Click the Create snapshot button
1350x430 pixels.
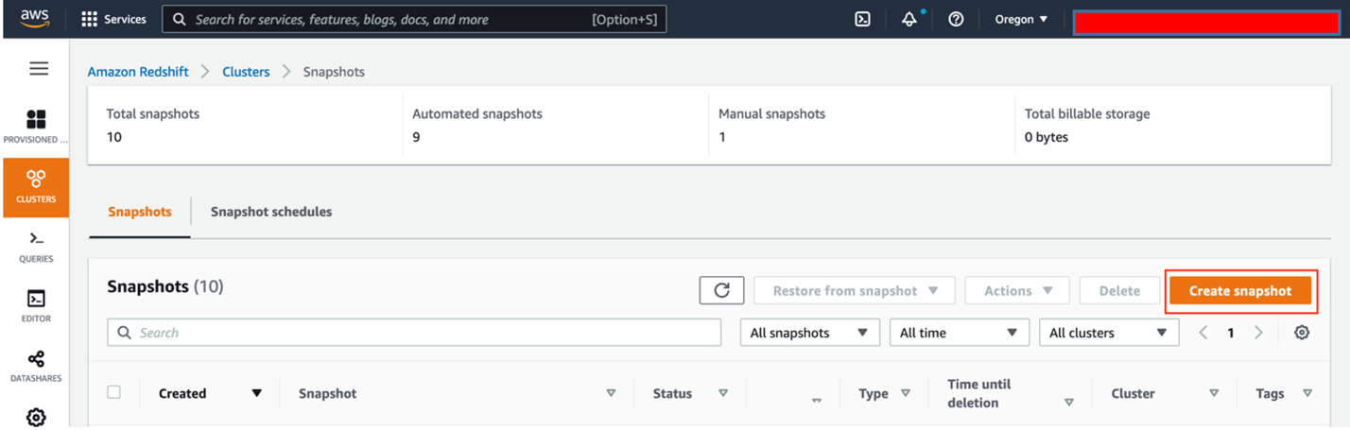click(x=1239, y=291)
